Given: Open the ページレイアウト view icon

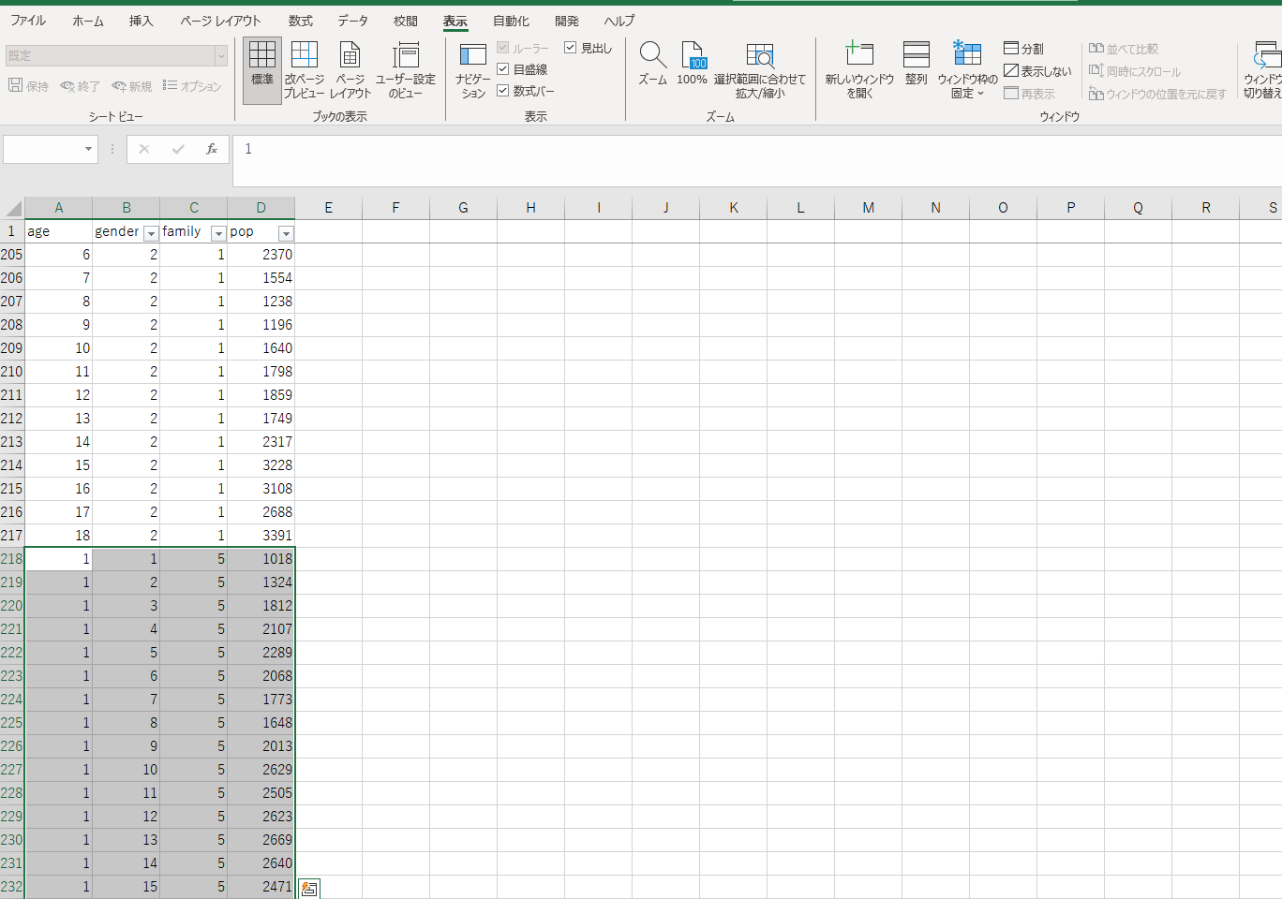Looking at the screenshot, I should [350, 56].
